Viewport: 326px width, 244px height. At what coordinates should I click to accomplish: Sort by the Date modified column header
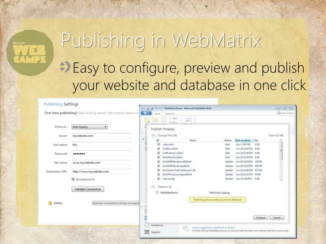tap(244, 140)
